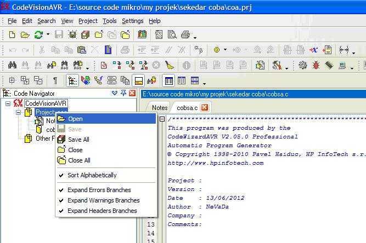The height and width of the screenshot is (243, 366).
Task: Select Save All in the context menu
Action: click(x=106, y=140)
